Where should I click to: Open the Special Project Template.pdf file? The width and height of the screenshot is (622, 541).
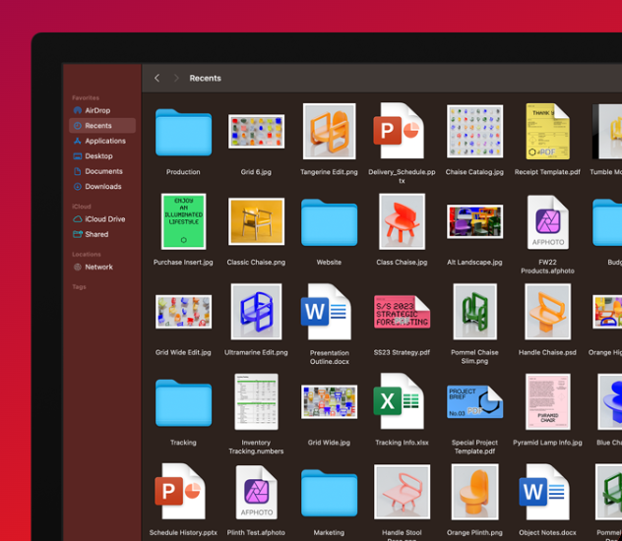474,401
